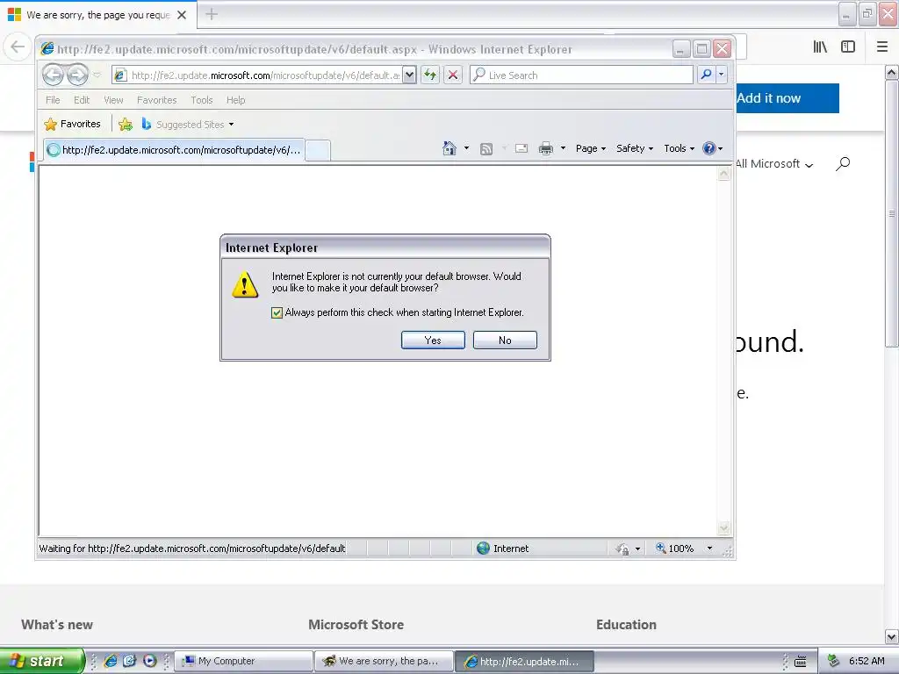Open the File menu

(x=53, y=100)
